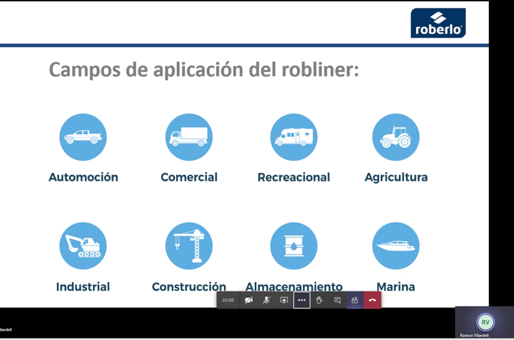
Task: Unmute the microphone in the meeting toolbar
Action: [x=266, y=300]
